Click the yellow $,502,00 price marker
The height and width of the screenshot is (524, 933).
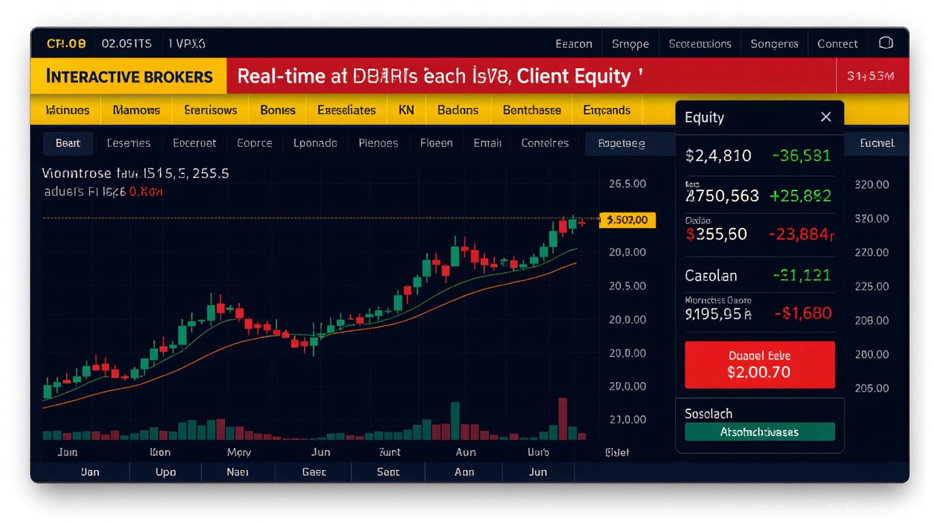click(x=627, y=220)
